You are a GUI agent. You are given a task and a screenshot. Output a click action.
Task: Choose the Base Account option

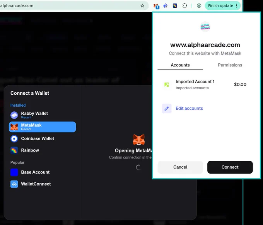(42, 172)
